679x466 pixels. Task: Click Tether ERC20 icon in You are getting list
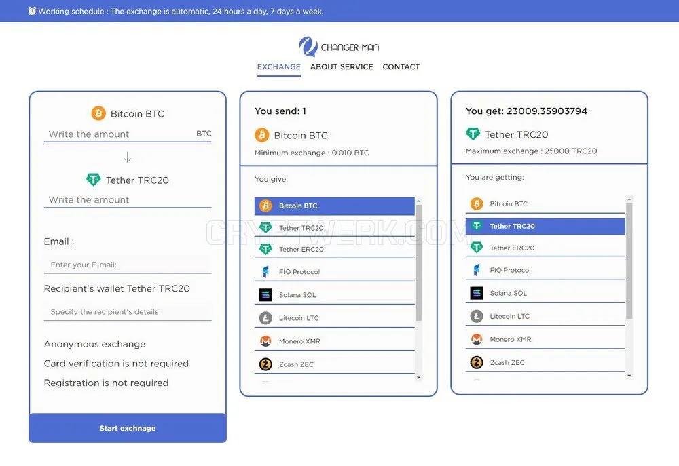point(477,248)
